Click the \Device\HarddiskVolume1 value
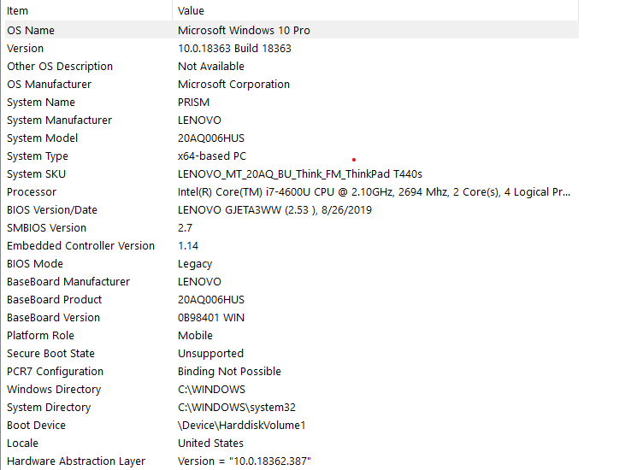 (242, 425)
